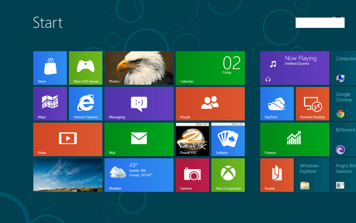Screen dimensions: 356x223
Task: Open the Store tile
Action: point(50,68)
